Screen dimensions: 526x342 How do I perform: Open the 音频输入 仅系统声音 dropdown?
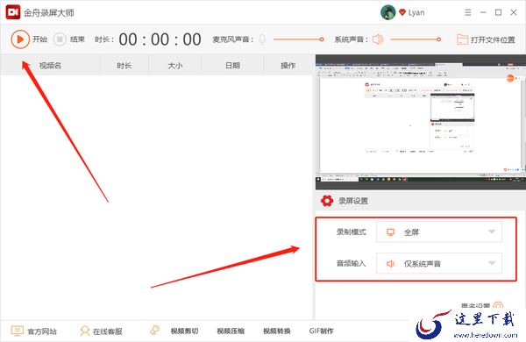[439, 263]
